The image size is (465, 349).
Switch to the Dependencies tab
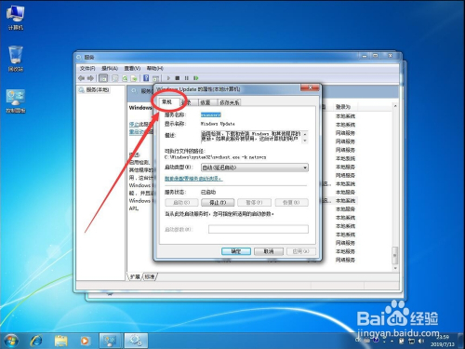pos(230,102)
